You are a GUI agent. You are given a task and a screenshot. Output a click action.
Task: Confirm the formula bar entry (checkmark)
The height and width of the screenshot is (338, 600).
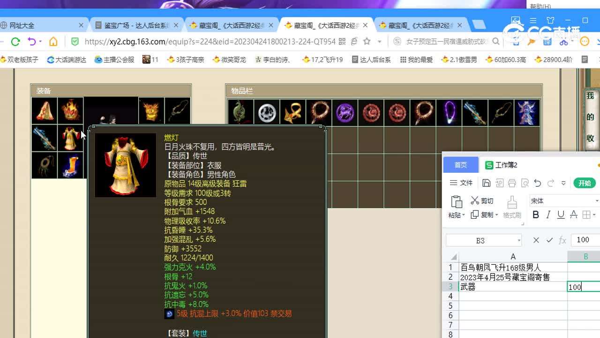pyautogui.click(x=549, y=240)
